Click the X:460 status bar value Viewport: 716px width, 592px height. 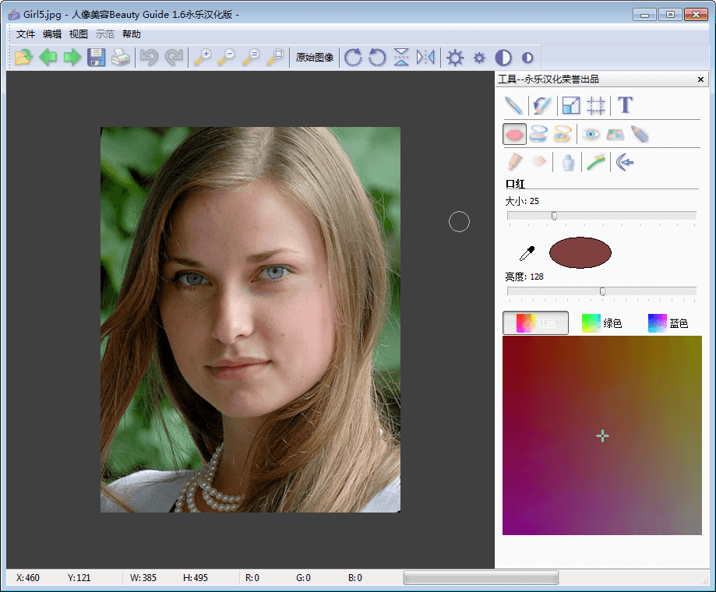[x=28, y=578]
